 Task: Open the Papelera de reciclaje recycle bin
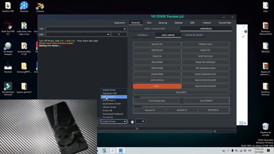point(265,129)
